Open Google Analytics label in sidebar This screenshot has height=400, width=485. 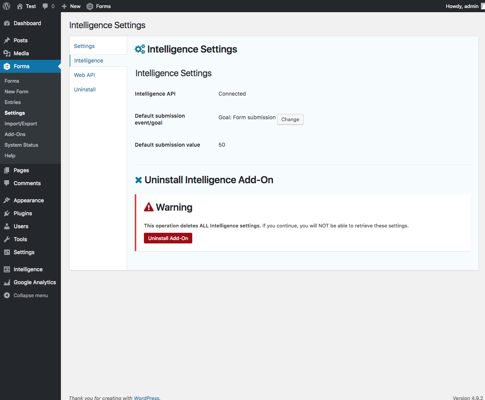(x=35, y=282)
